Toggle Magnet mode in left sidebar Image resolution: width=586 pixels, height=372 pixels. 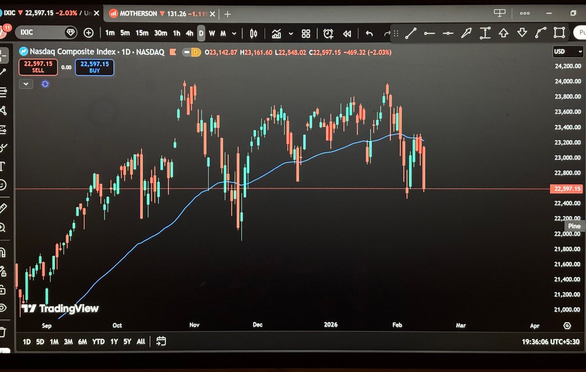tap(2, 253)
